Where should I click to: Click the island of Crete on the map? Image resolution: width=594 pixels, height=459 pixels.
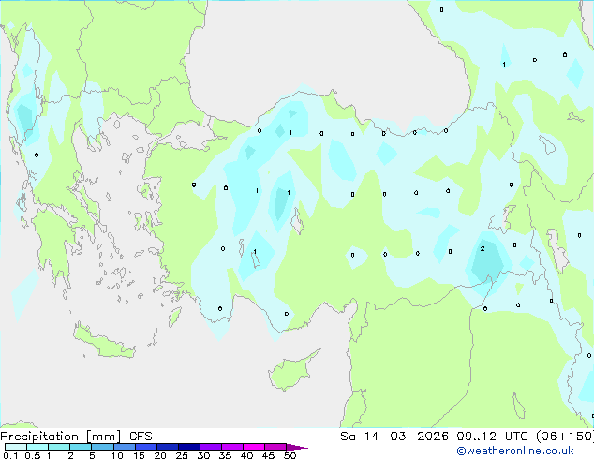(103, 342)
